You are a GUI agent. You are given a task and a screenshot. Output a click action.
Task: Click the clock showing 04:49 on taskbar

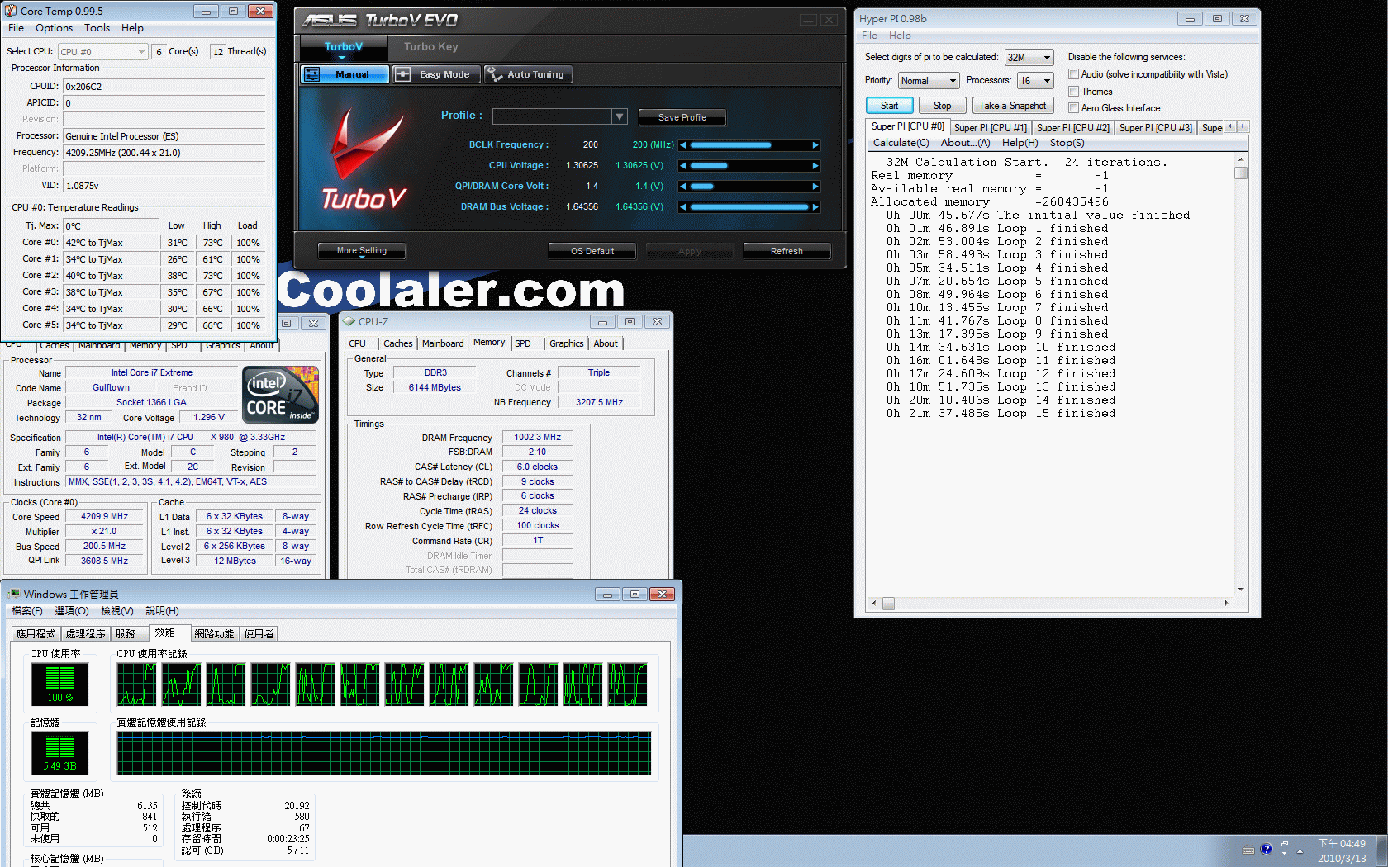(1342, 844)
